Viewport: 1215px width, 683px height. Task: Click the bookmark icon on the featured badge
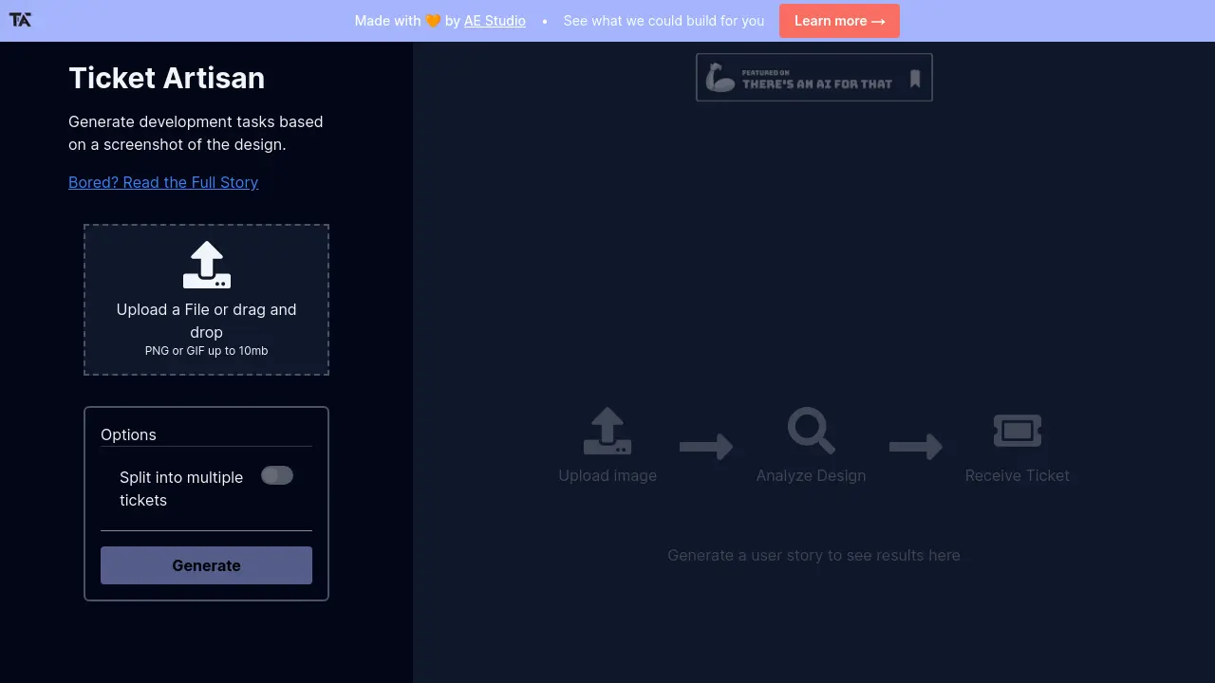coord(913,77)
